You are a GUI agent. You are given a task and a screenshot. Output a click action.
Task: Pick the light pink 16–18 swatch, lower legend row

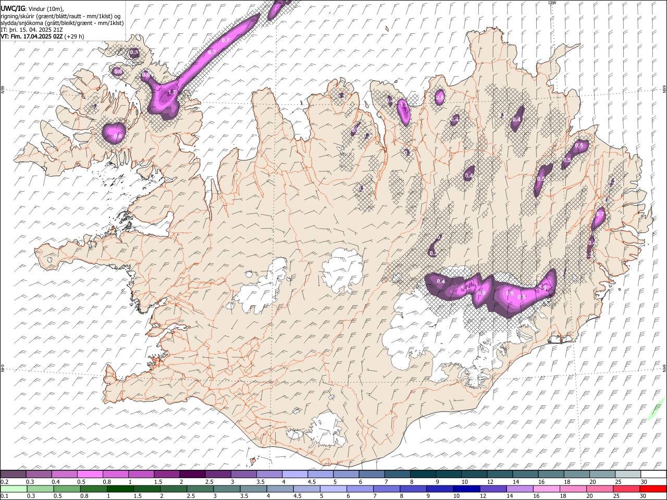[x=547, y=489]
